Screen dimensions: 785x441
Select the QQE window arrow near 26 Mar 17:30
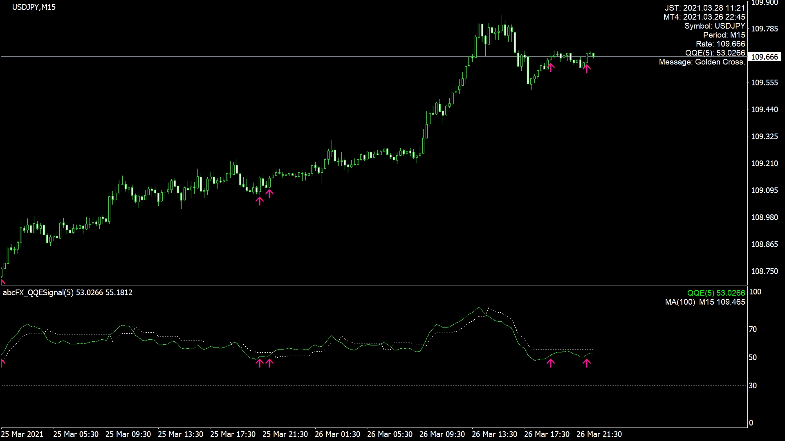(x=551, y=363)
